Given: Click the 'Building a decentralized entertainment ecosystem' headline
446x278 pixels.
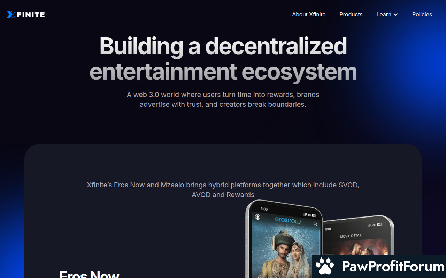Looking at the screenshot, I should coord(223,58).
